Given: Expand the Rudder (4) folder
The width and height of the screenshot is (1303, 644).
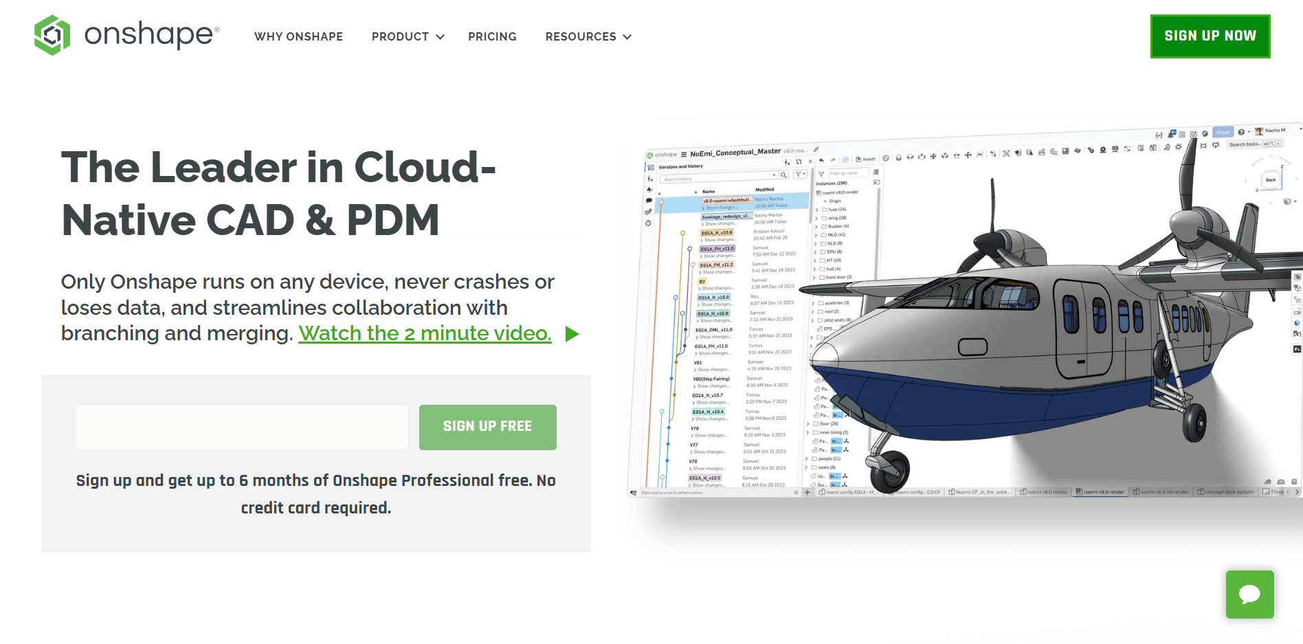Looking at the screenshot, I should [816, 226].
